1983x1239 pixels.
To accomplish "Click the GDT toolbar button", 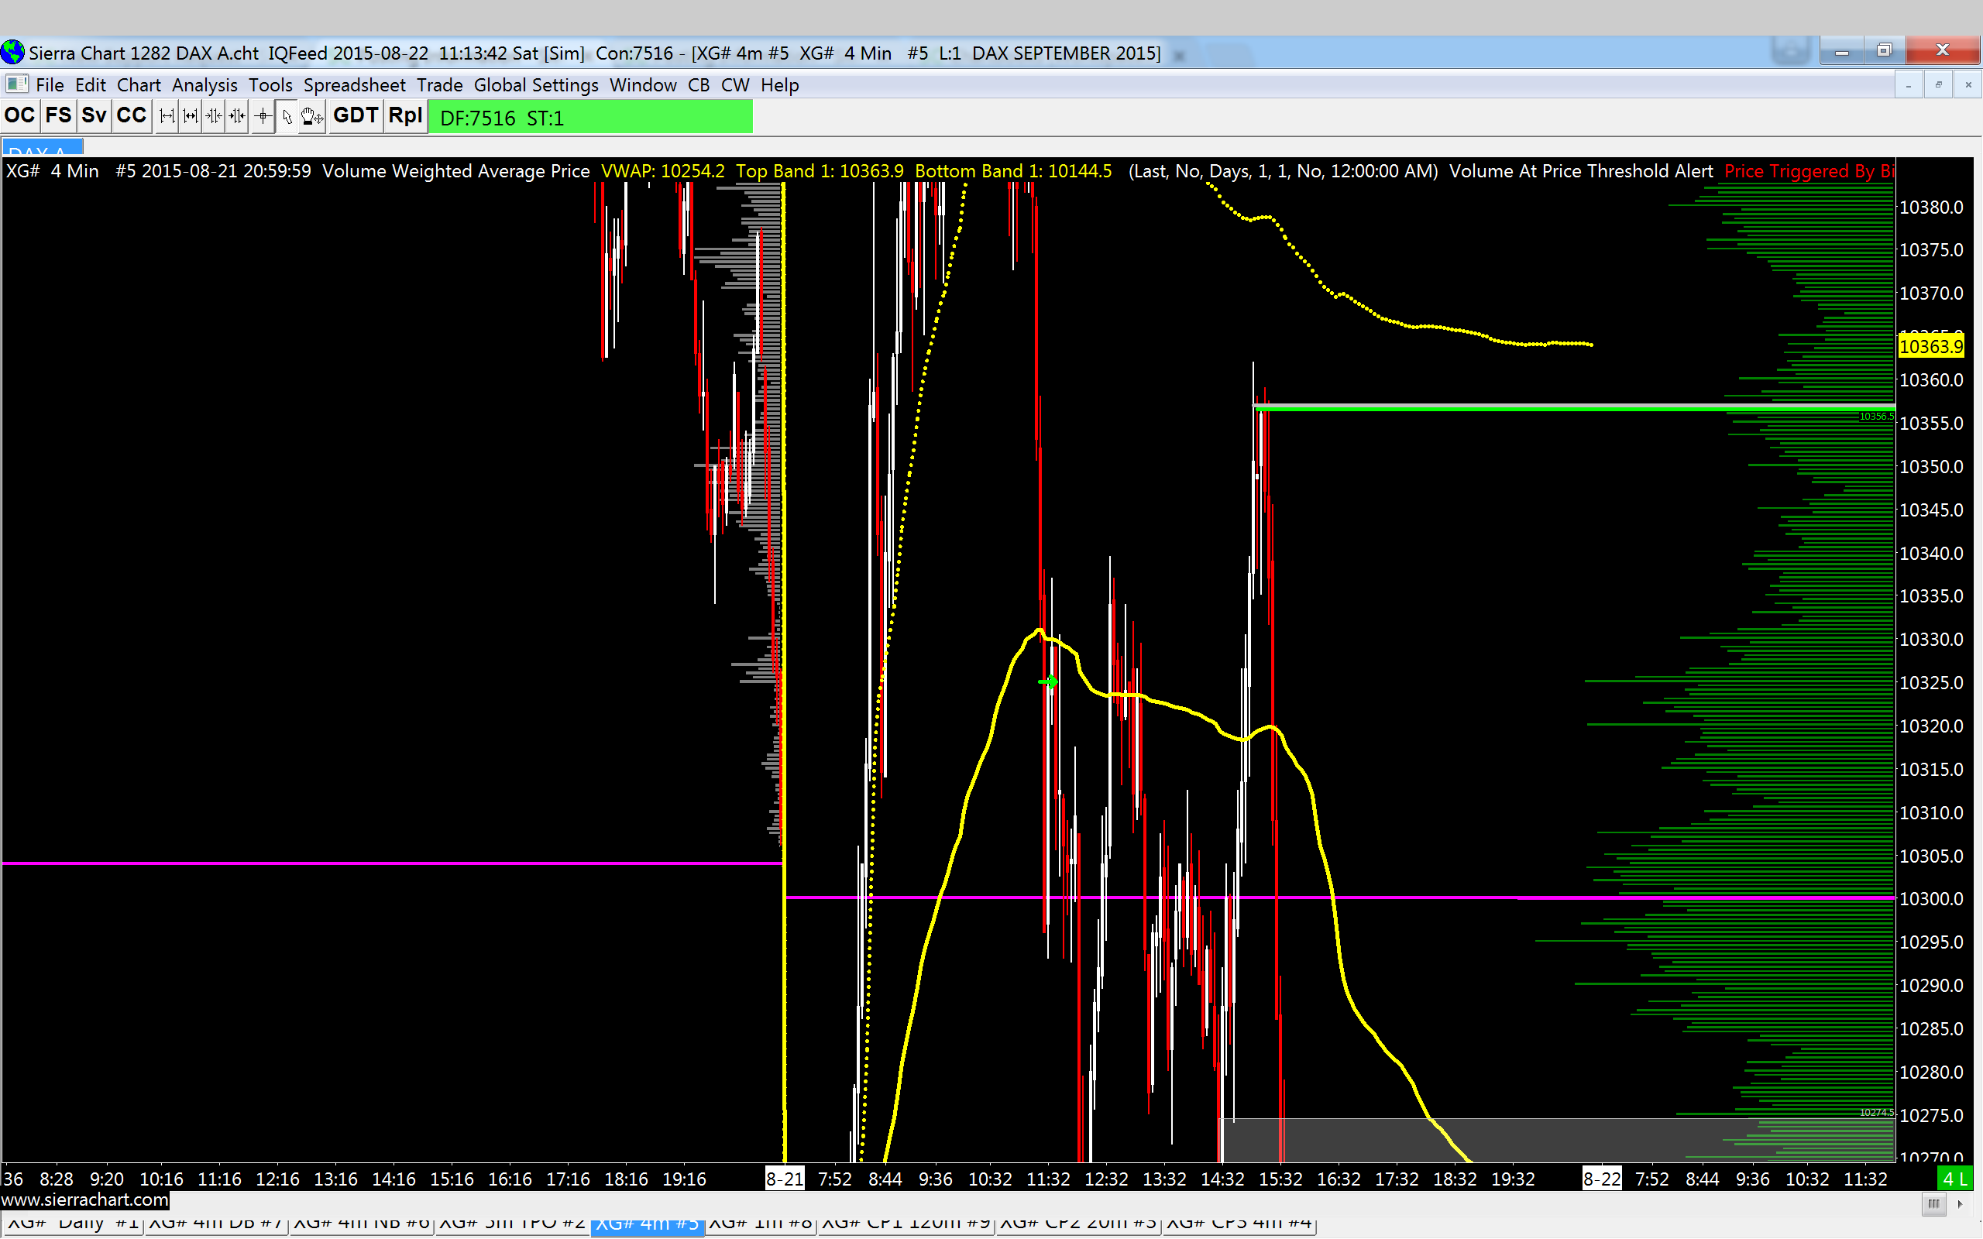I will coord(355,115).
